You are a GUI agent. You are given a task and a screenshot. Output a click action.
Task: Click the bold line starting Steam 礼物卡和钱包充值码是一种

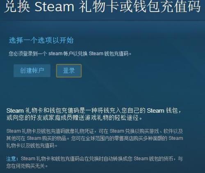click(94, 111)
